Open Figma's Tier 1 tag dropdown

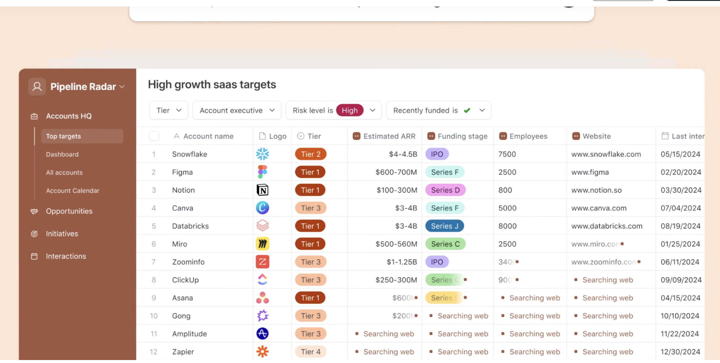pos(310,172)
